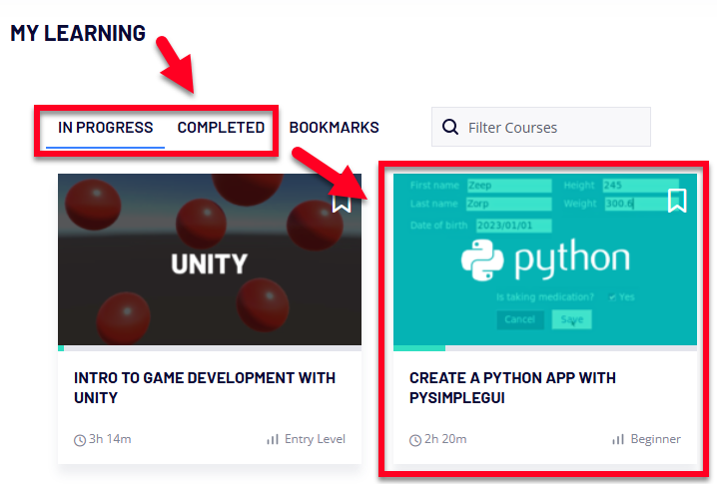Click the Python course clock icon
Viewport: 717px width, 484px height.
click(415, 440)
